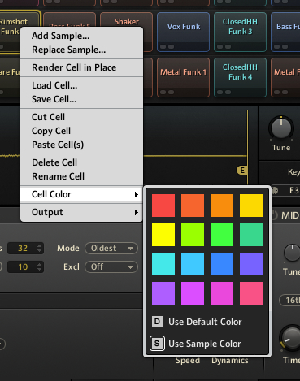Pick the lime green color swatch
This screenshot has height=381, width=300.
[x=193, y=235]
